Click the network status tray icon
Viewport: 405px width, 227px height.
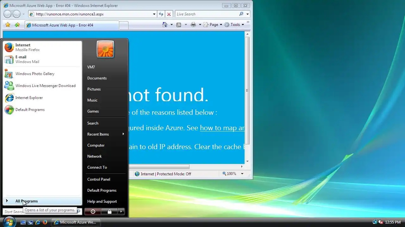pyautogui.click(x=375, y=222)
